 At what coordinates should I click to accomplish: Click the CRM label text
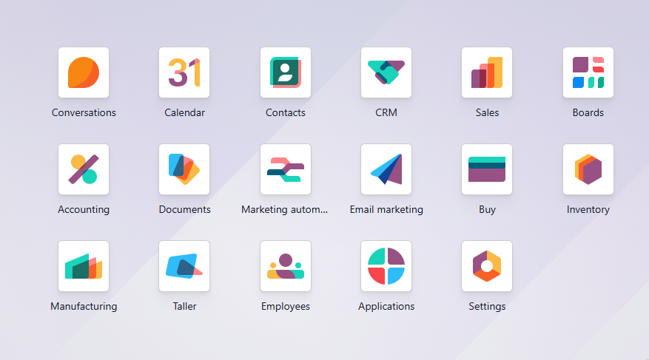(x=386, y=112)
